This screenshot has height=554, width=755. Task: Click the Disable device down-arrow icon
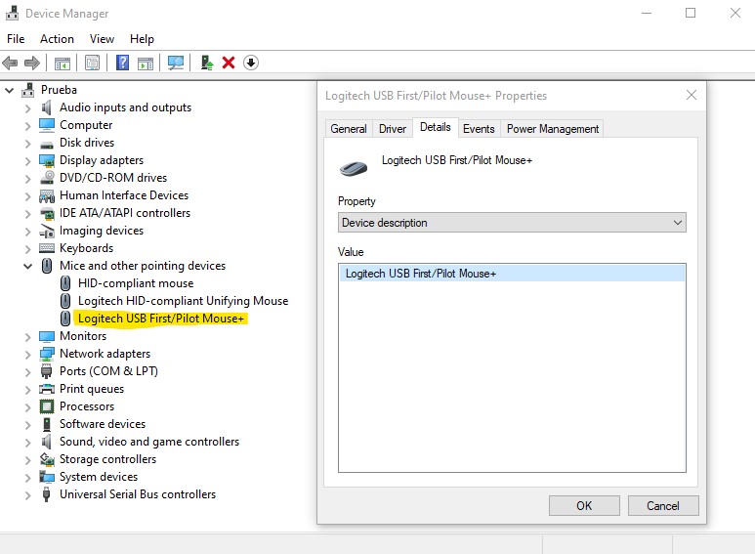click(x=251, y=63)
